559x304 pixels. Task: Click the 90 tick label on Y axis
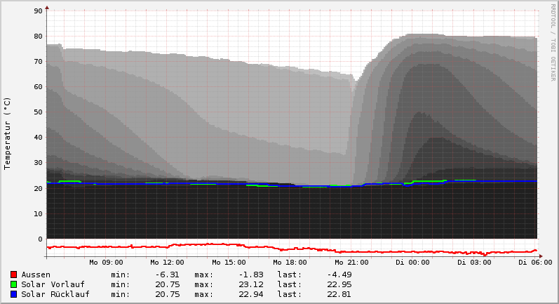click(x=39, y=11)
